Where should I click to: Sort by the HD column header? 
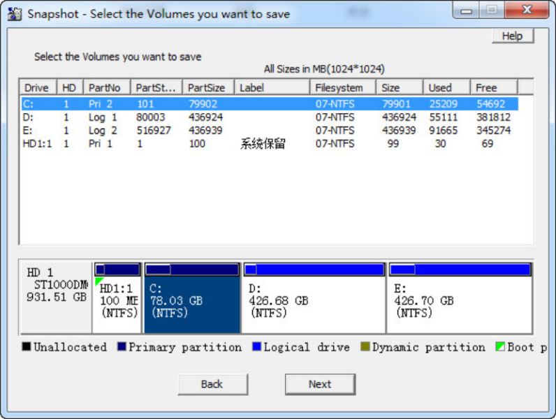pos(70,87)
